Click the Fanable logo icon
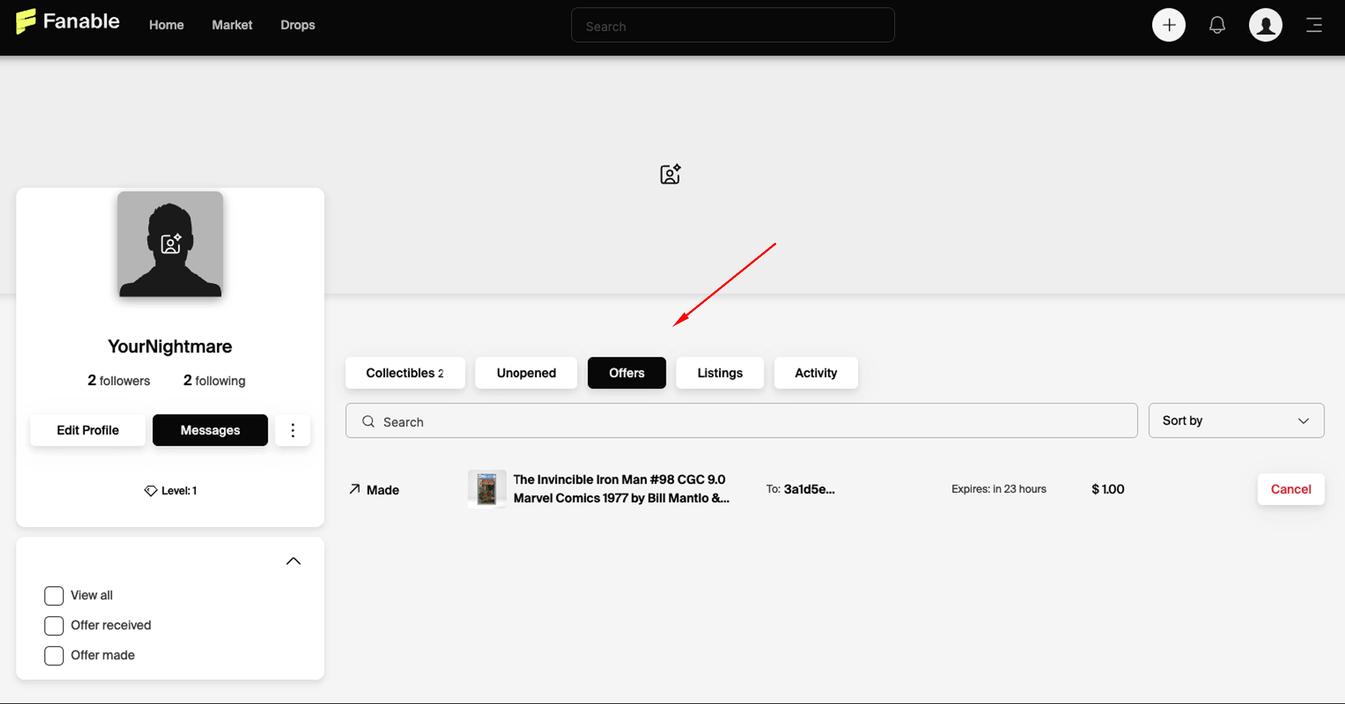The image size is (1345, 704). click(25, 21)
